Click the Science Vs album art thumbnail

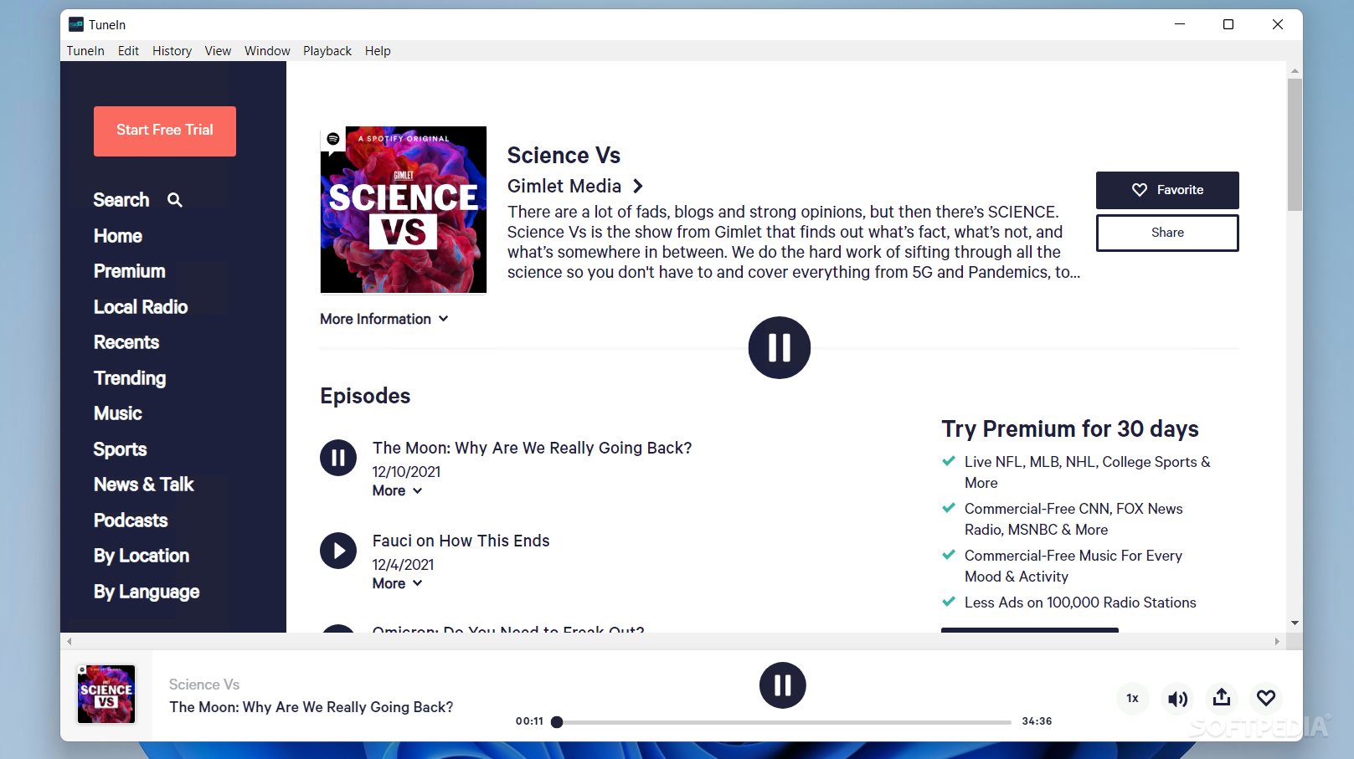pyautogui.click(x=106, y=694)
